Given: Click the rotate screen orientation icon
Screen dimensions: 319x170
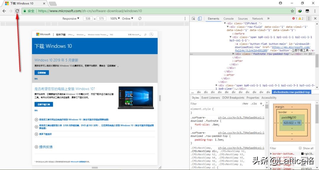Looking at the screenshot, I should click(x=140, y=19).
